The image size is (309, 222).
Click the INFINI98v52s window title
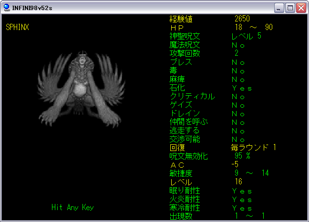32,8
